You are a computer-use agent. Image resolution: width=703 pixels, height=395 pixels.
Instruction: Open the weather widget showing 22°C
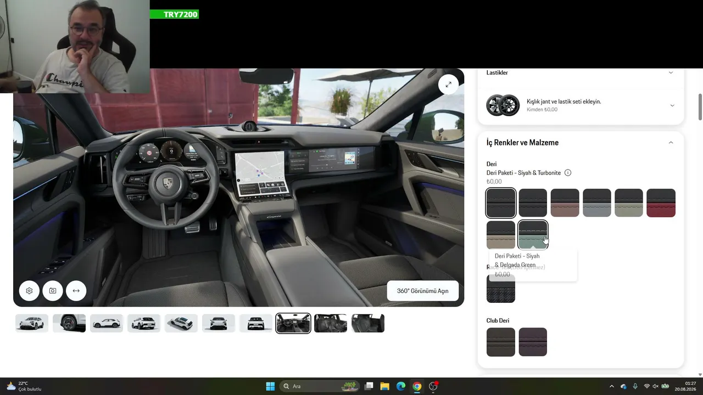point(24,386)
